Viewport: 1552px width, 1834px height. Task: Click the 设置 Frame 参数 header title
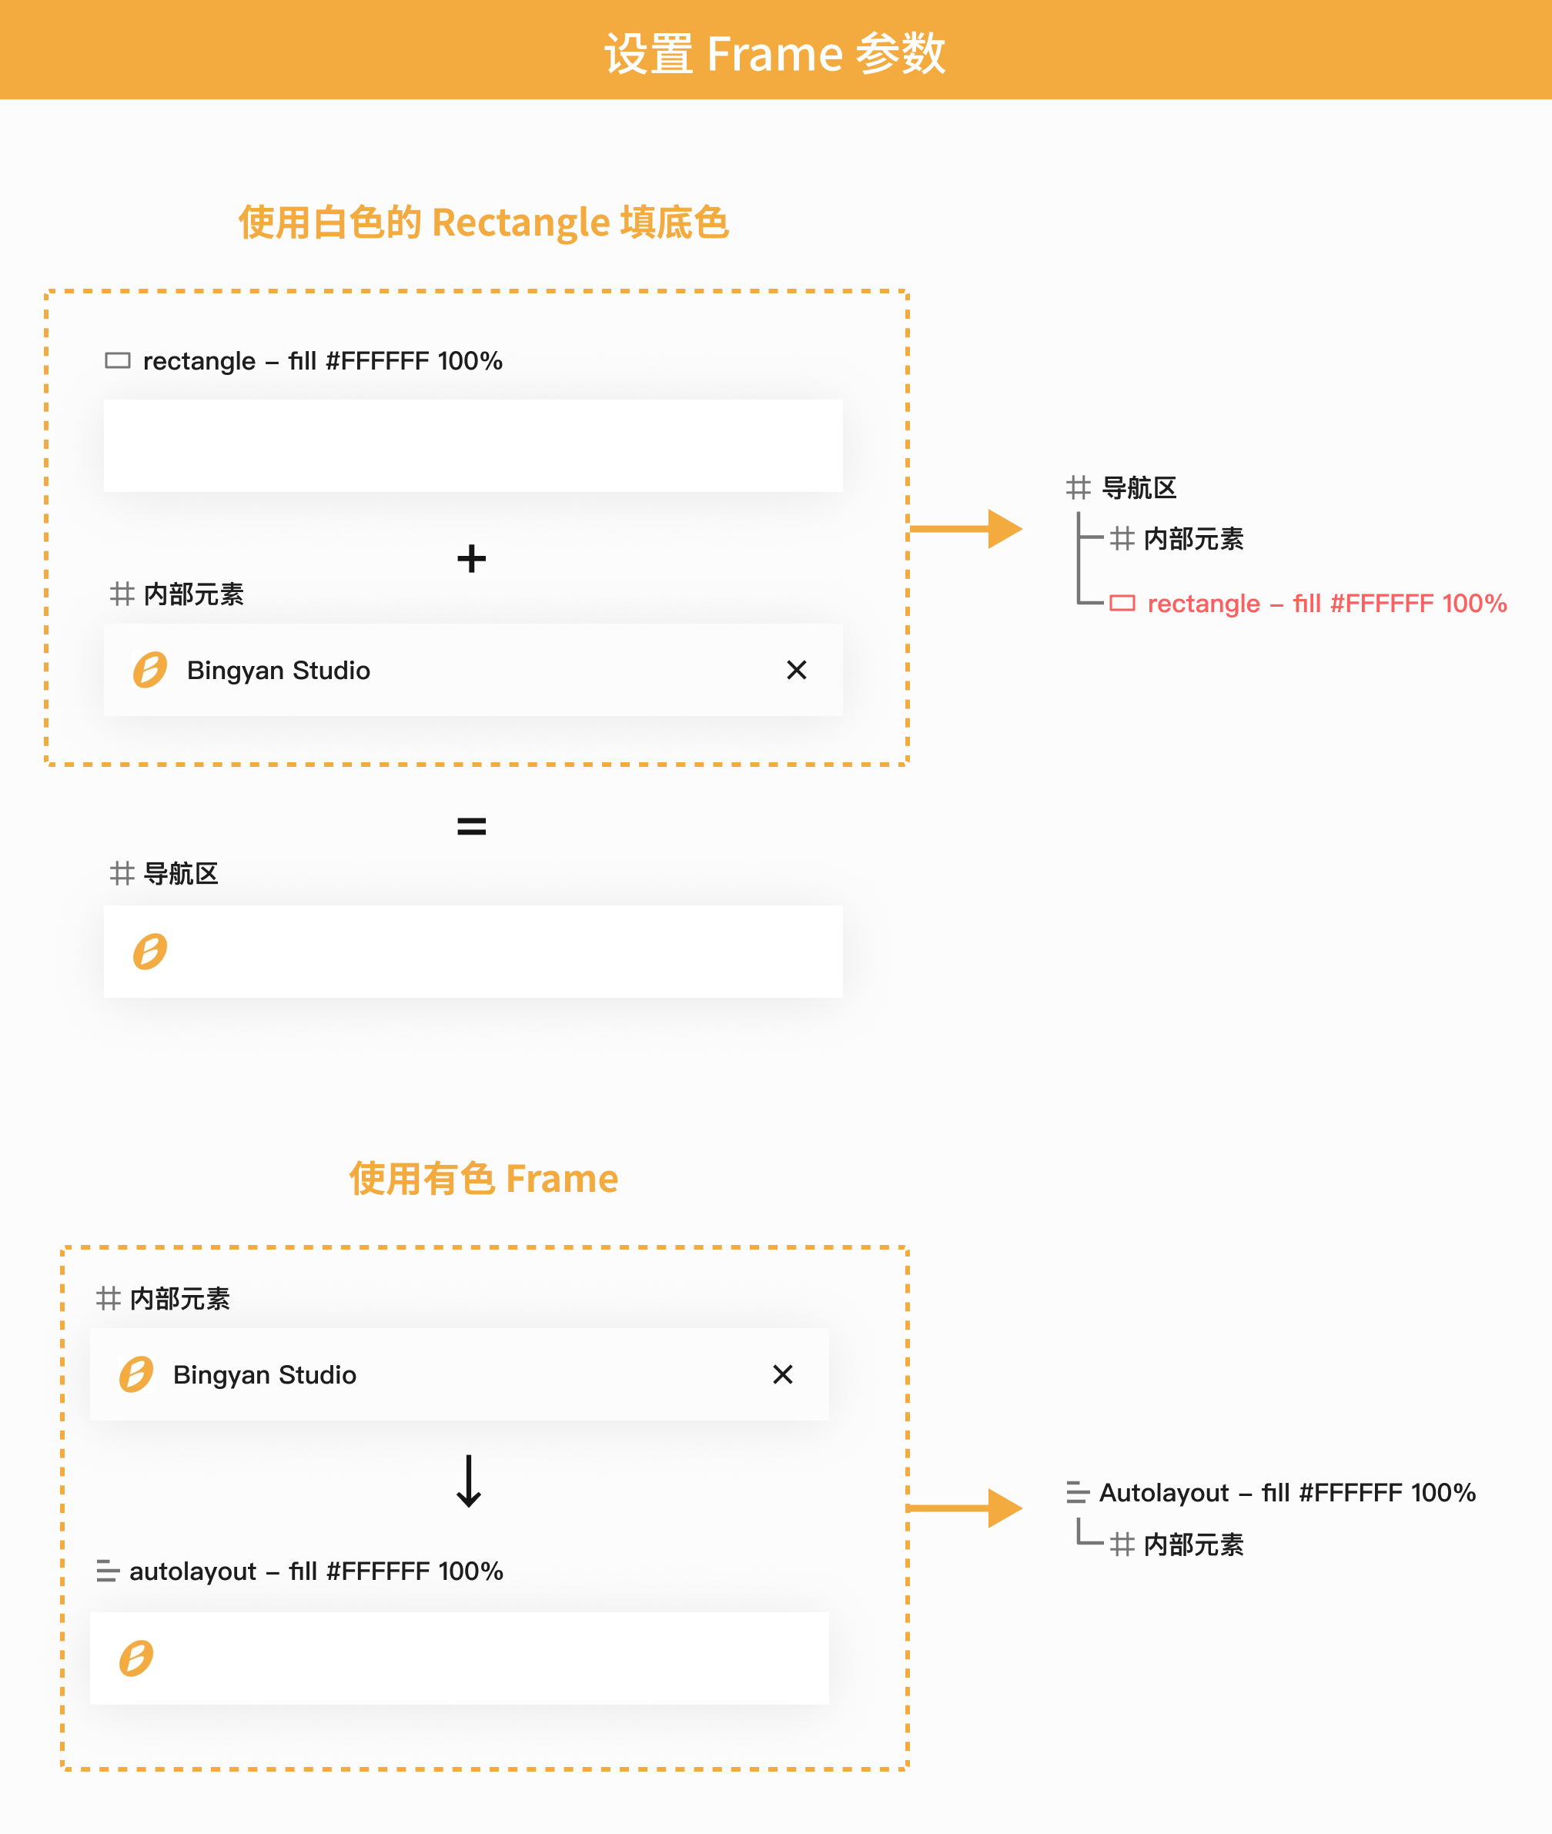774,53
